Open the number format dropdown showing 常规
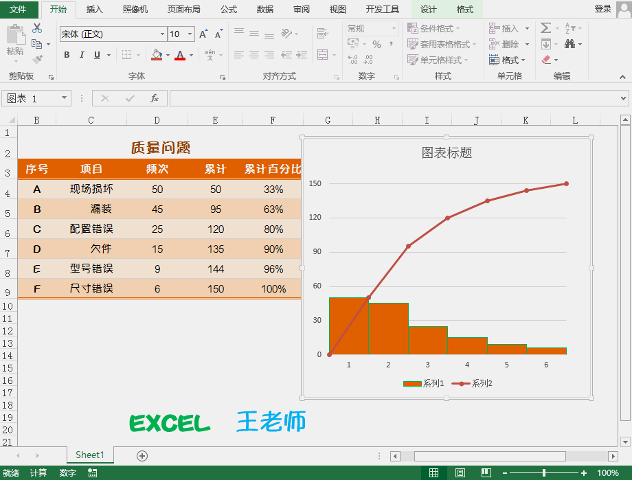Image resolution: width=632 pixels, height=480 pixels. [394, 29]
